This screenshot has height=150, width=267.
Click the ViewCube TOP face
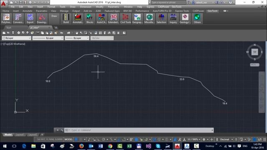pyautogui.click(x=254, y=52)
